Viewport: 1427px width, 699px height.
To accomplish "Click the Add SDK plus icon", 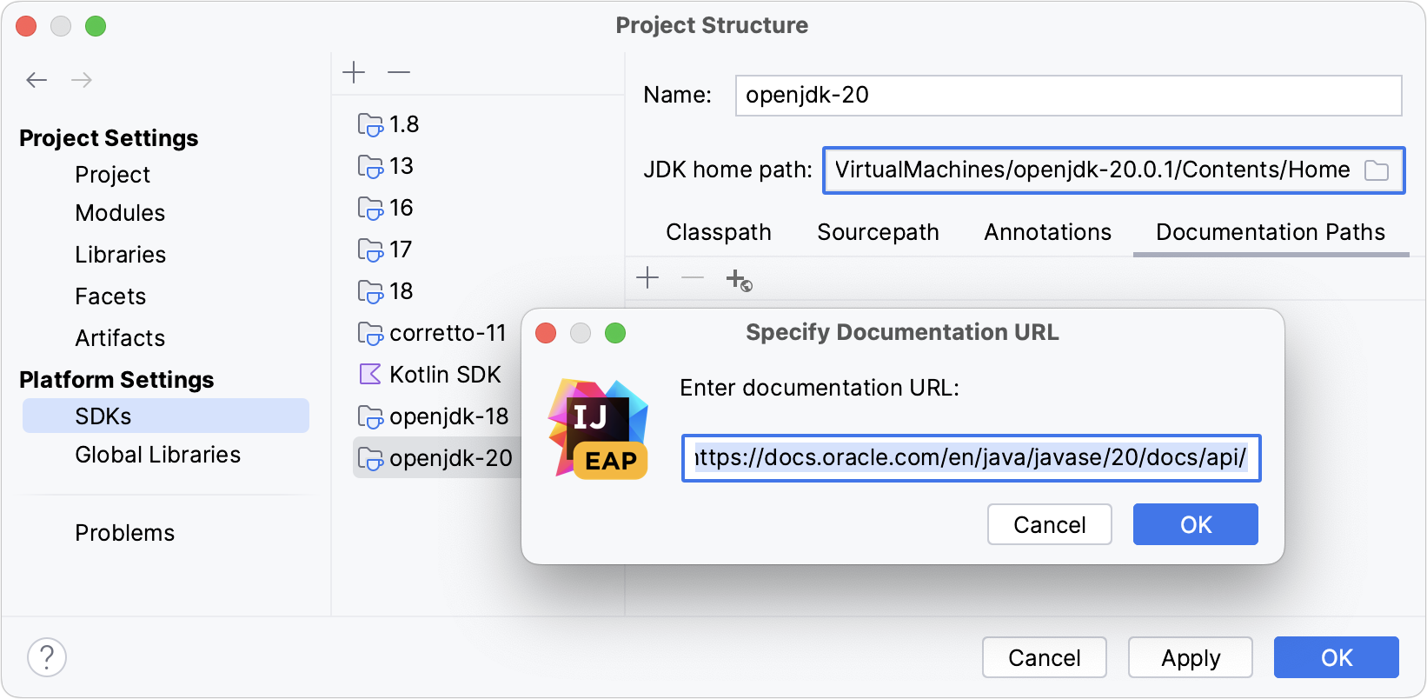I will pos(354,72).
